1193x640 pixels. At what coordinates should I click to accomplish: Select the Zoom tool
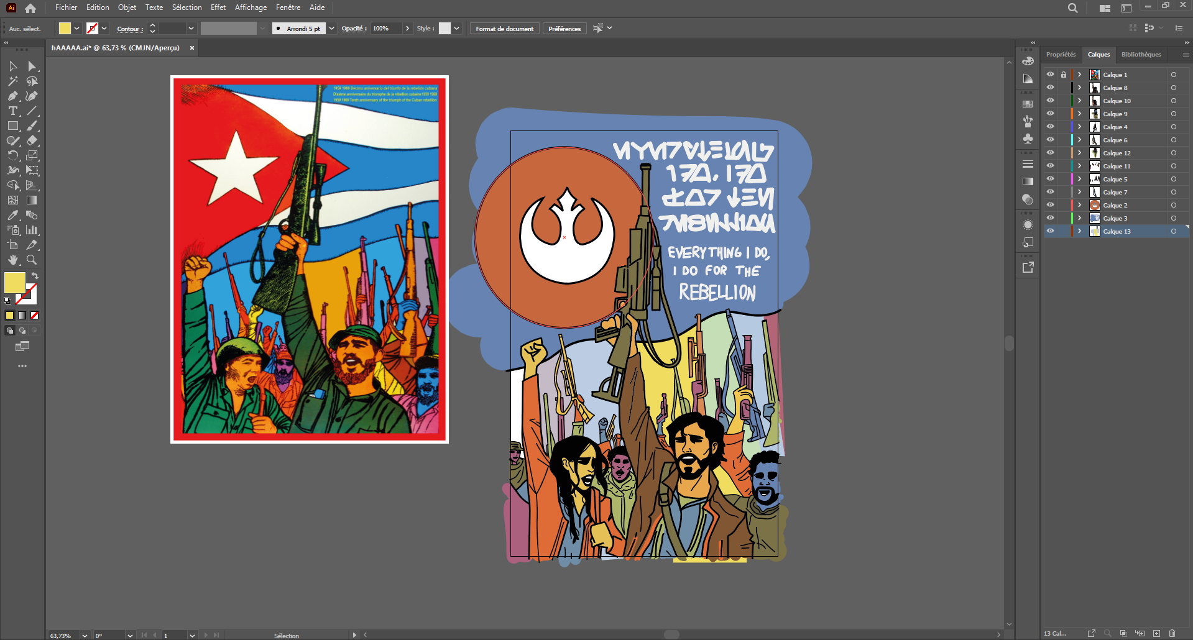(32, 260)
